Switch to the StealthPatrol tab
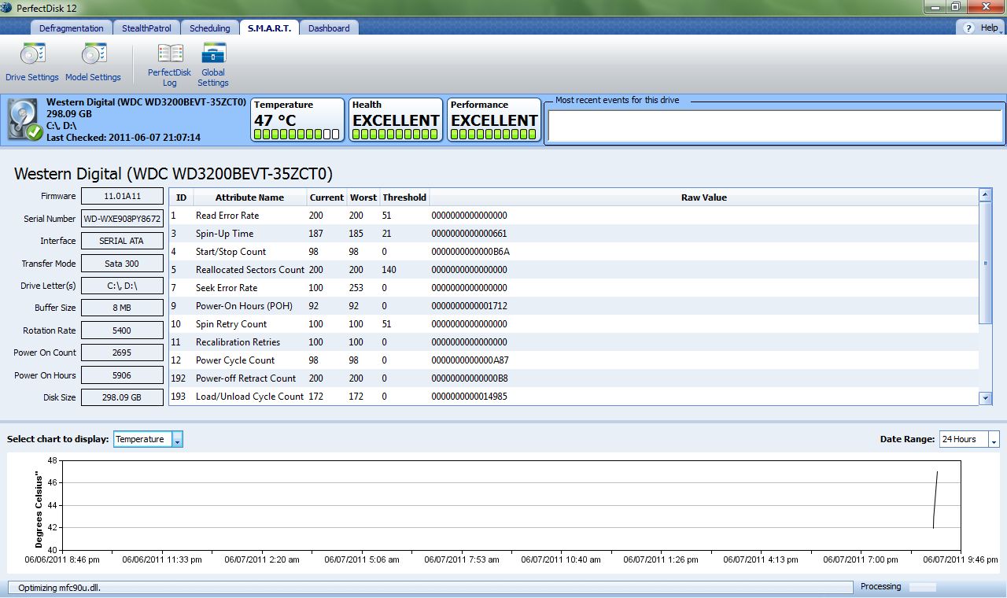 point(146,28)
